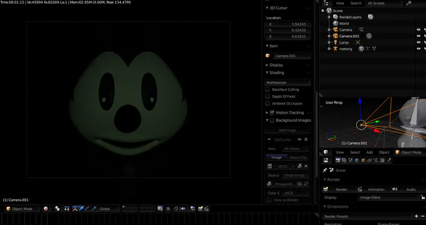This screenshot has width=426, height=225.
Task: Enable the scale manipulator icon
Action: tap(94, 209)
